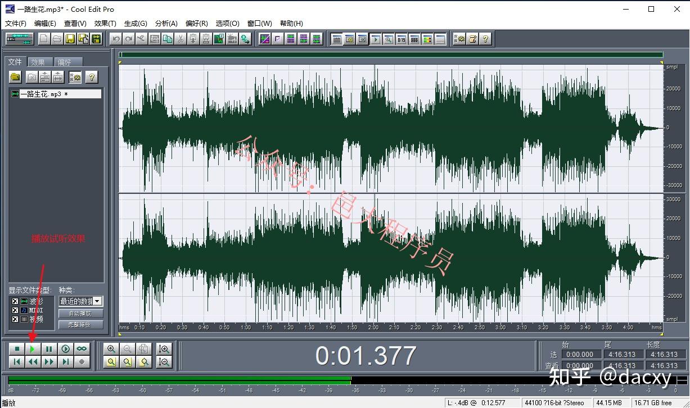Click 16.71 GB free in the status bar
690x408 pixels.
pos(653,403)
